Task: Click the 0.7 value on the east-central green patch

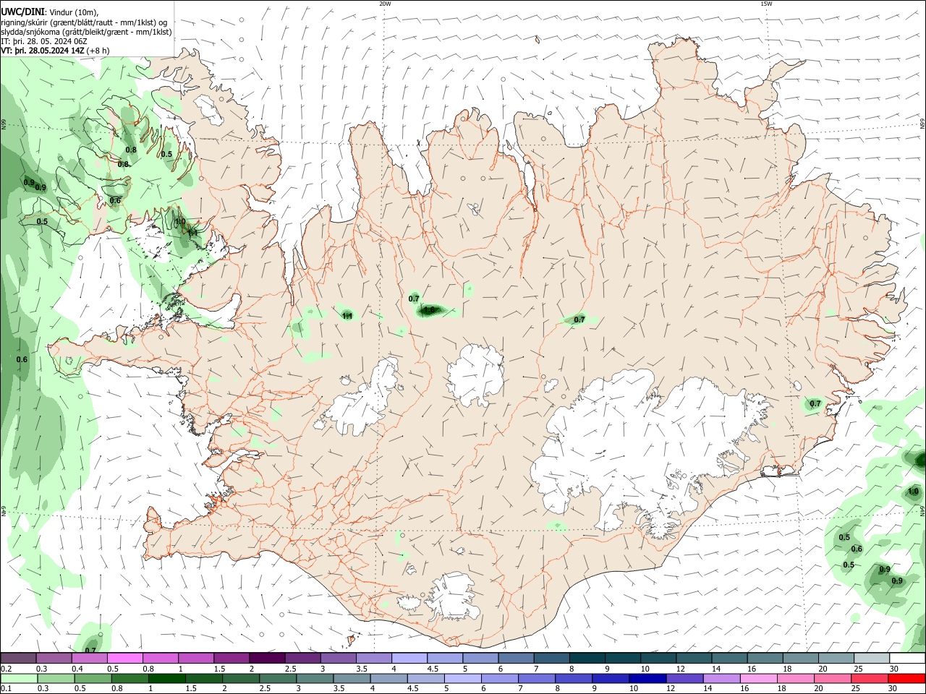Action: coord(579,320)
